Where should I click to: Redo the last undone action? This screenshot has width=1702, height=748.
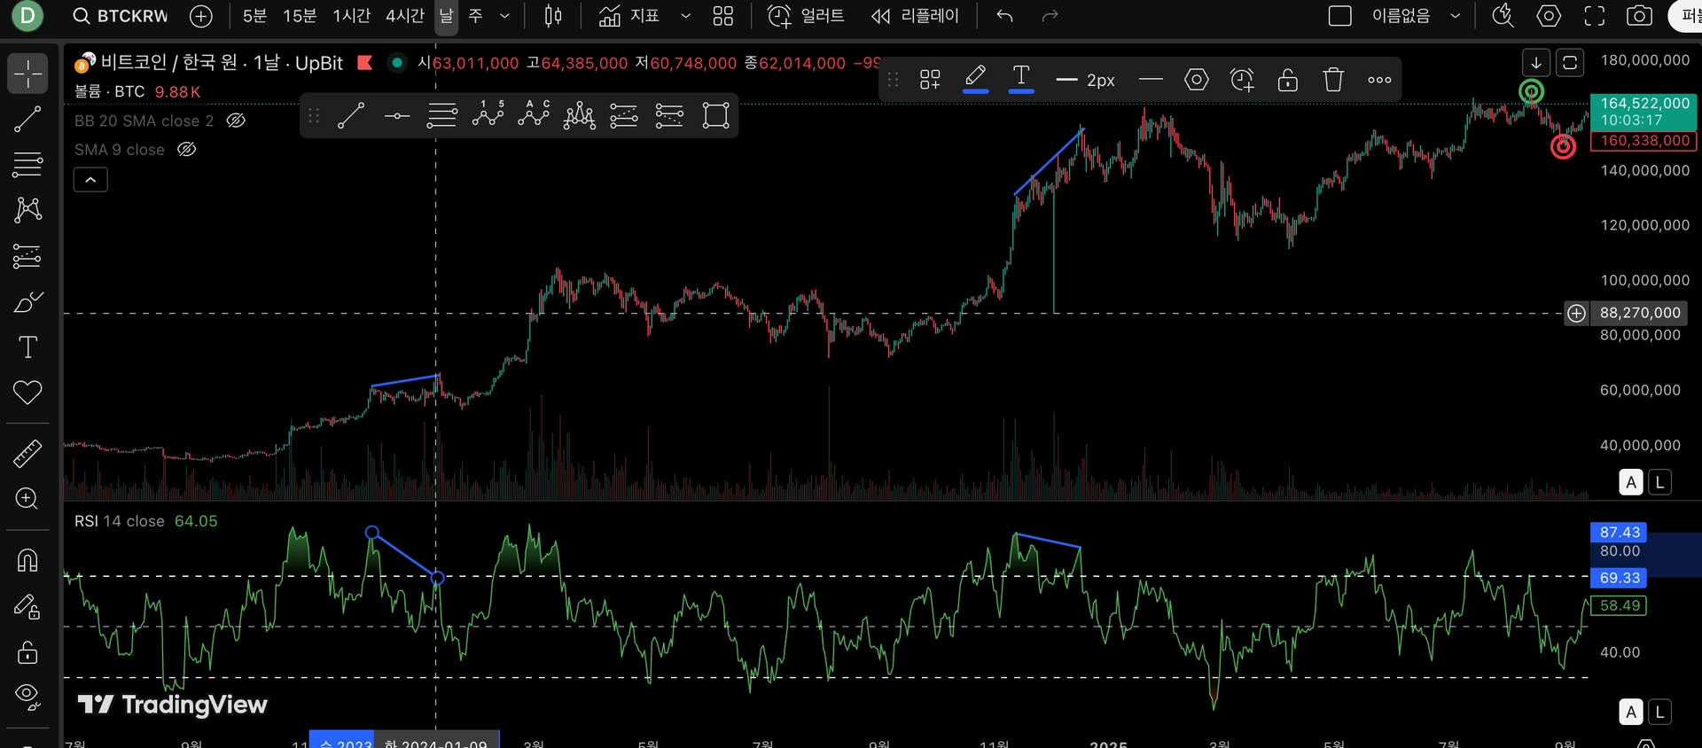(1050, 16)
